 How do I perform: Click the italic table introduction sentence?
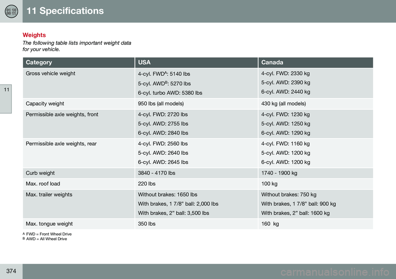click(77, 46)
